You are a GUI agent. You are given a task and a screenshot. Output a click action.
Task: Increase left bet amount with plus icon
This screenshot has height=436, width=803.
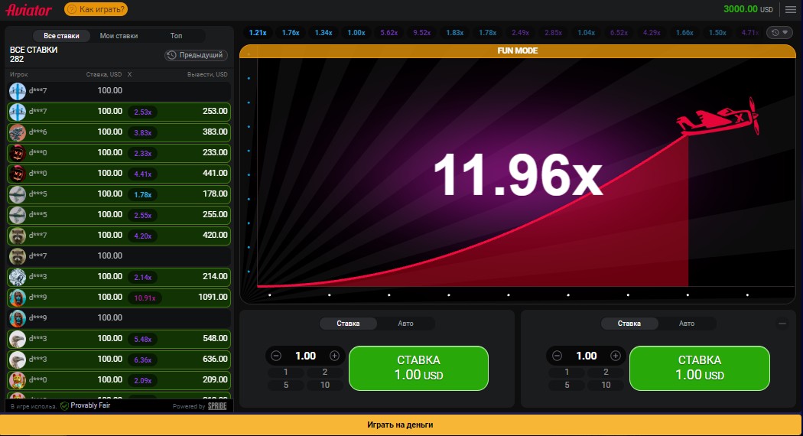click(334, 356)
